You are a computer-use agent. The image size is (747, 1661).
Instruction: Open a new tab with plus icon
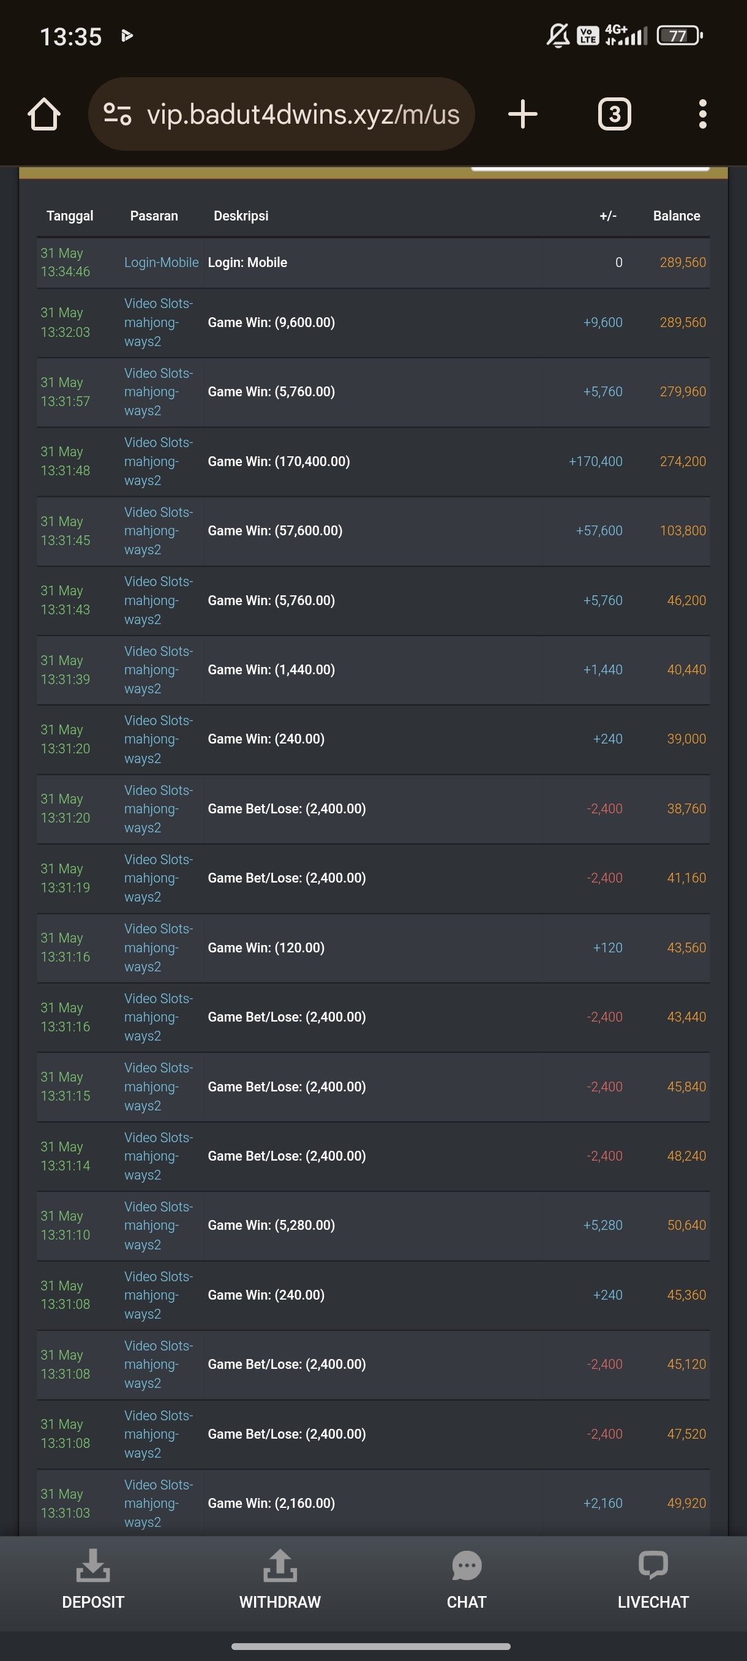coord(523,114)
